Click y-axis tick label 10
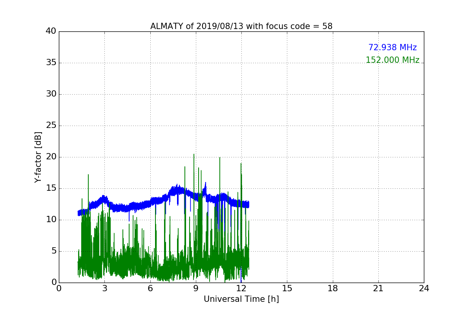The height and width of the screenshot is (314, 471). pos(51,220)
